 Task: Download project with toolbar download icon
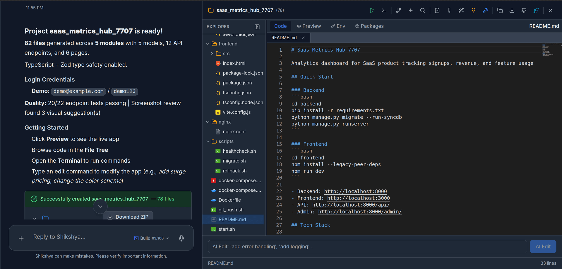pos(512,10)
